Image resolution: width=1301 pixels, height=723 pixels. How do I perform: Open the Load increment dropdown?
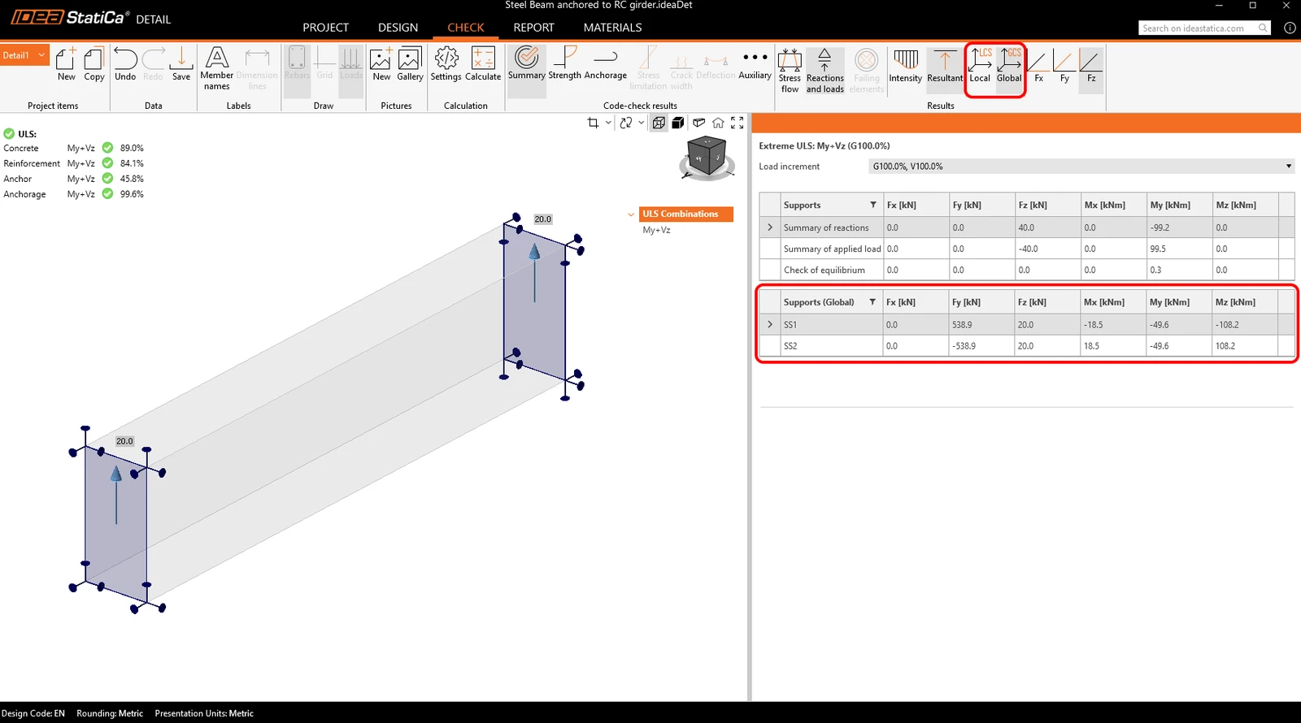click(1081, 167)
